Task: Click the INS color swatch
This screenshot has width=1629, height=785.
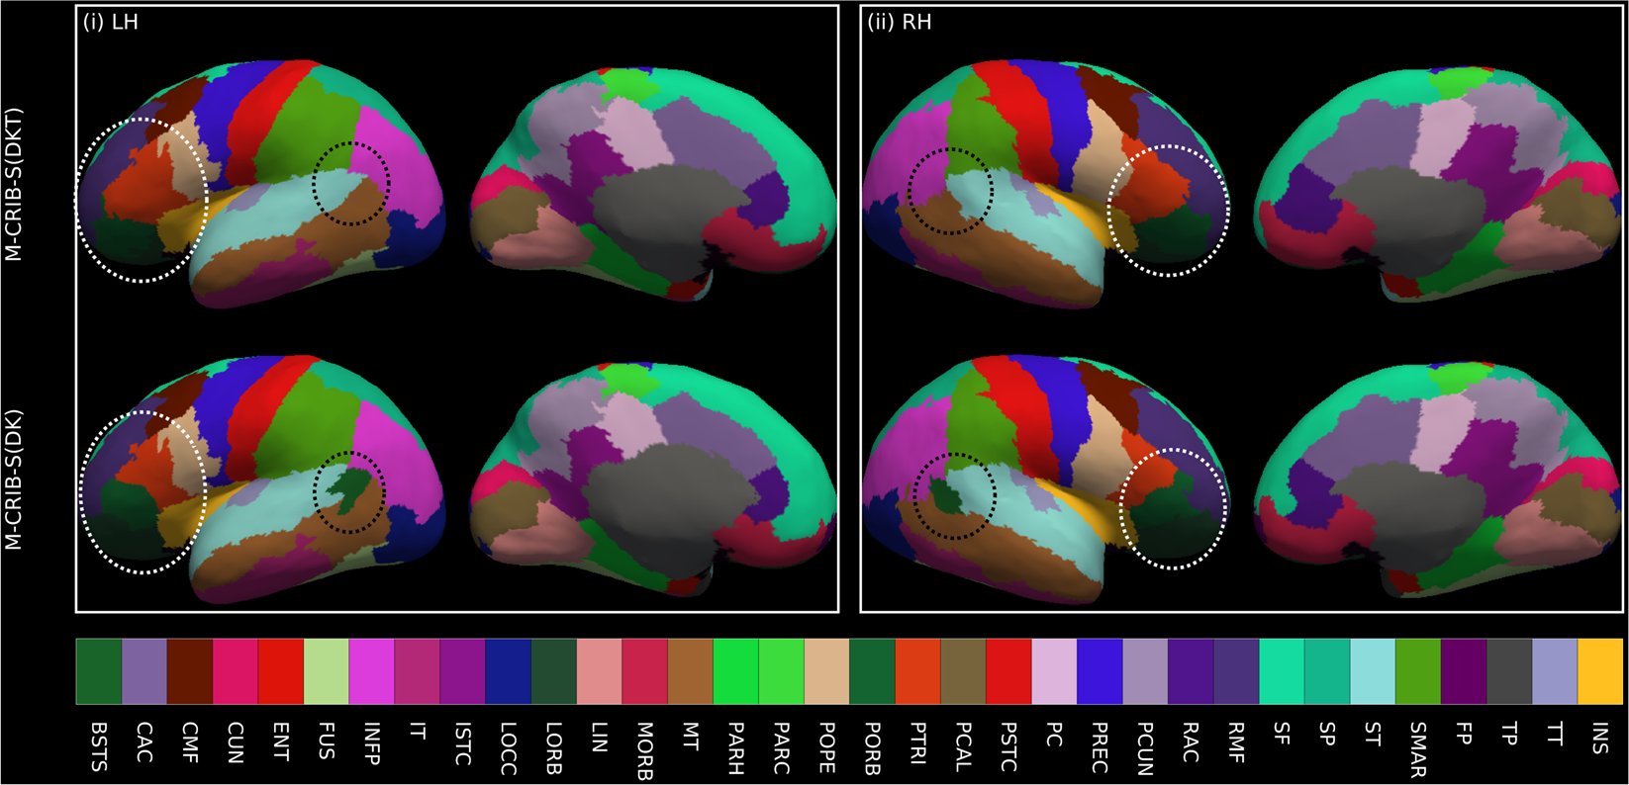Action: (1601, 671)
